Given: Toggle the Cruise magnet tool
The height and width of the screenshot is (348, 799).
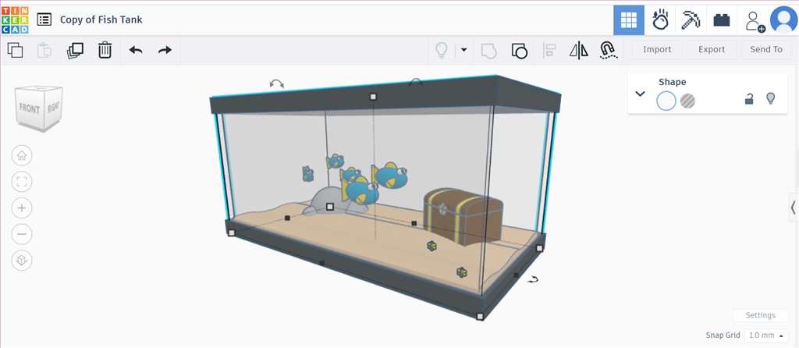Looking at the screenshot, I should (607, 50).
